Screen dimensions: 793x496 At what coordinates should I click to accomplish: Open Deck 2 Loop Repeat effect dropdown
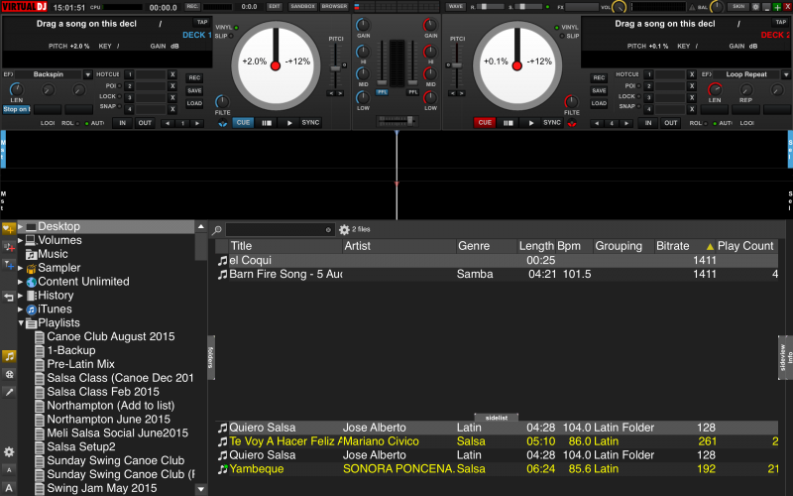tap(786, 74)
